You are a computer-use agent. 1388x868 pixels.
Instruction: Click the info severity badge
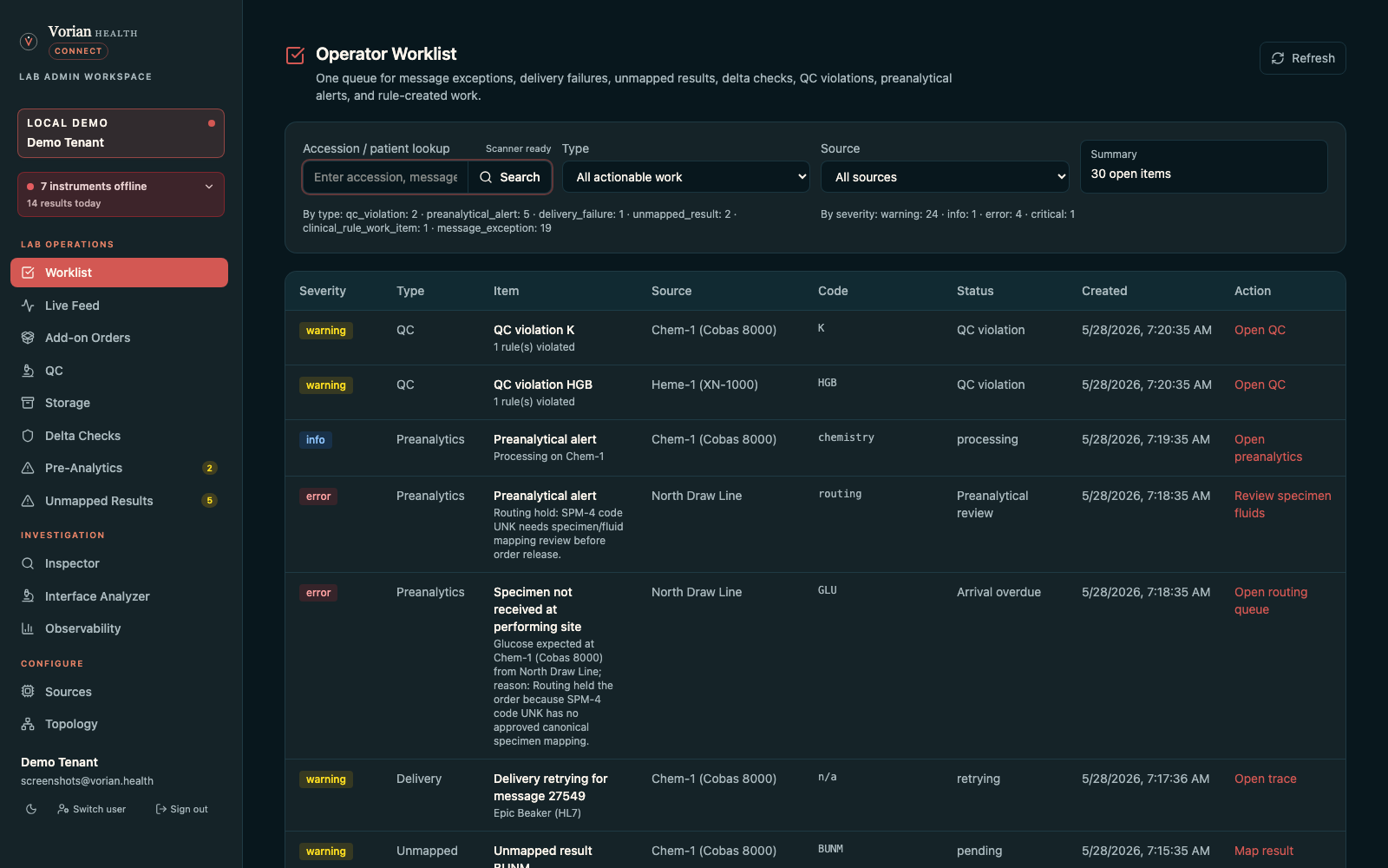(x=316, y=440)
